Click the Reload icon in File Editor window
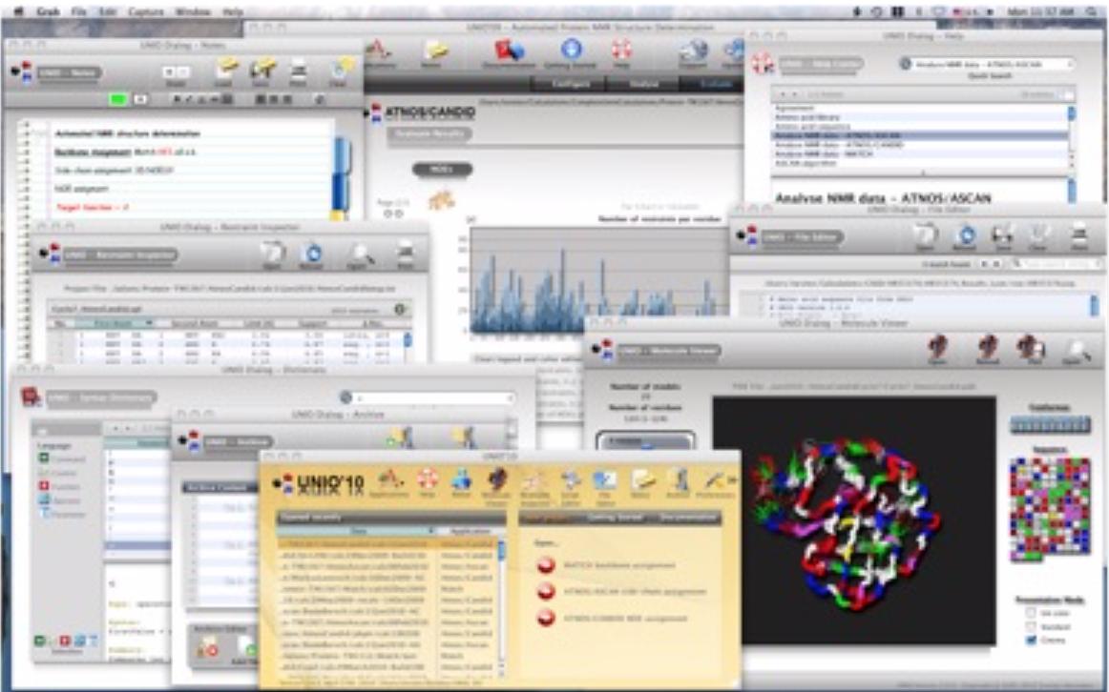Viewport: 1109px width, 692px height. [965, 235]
